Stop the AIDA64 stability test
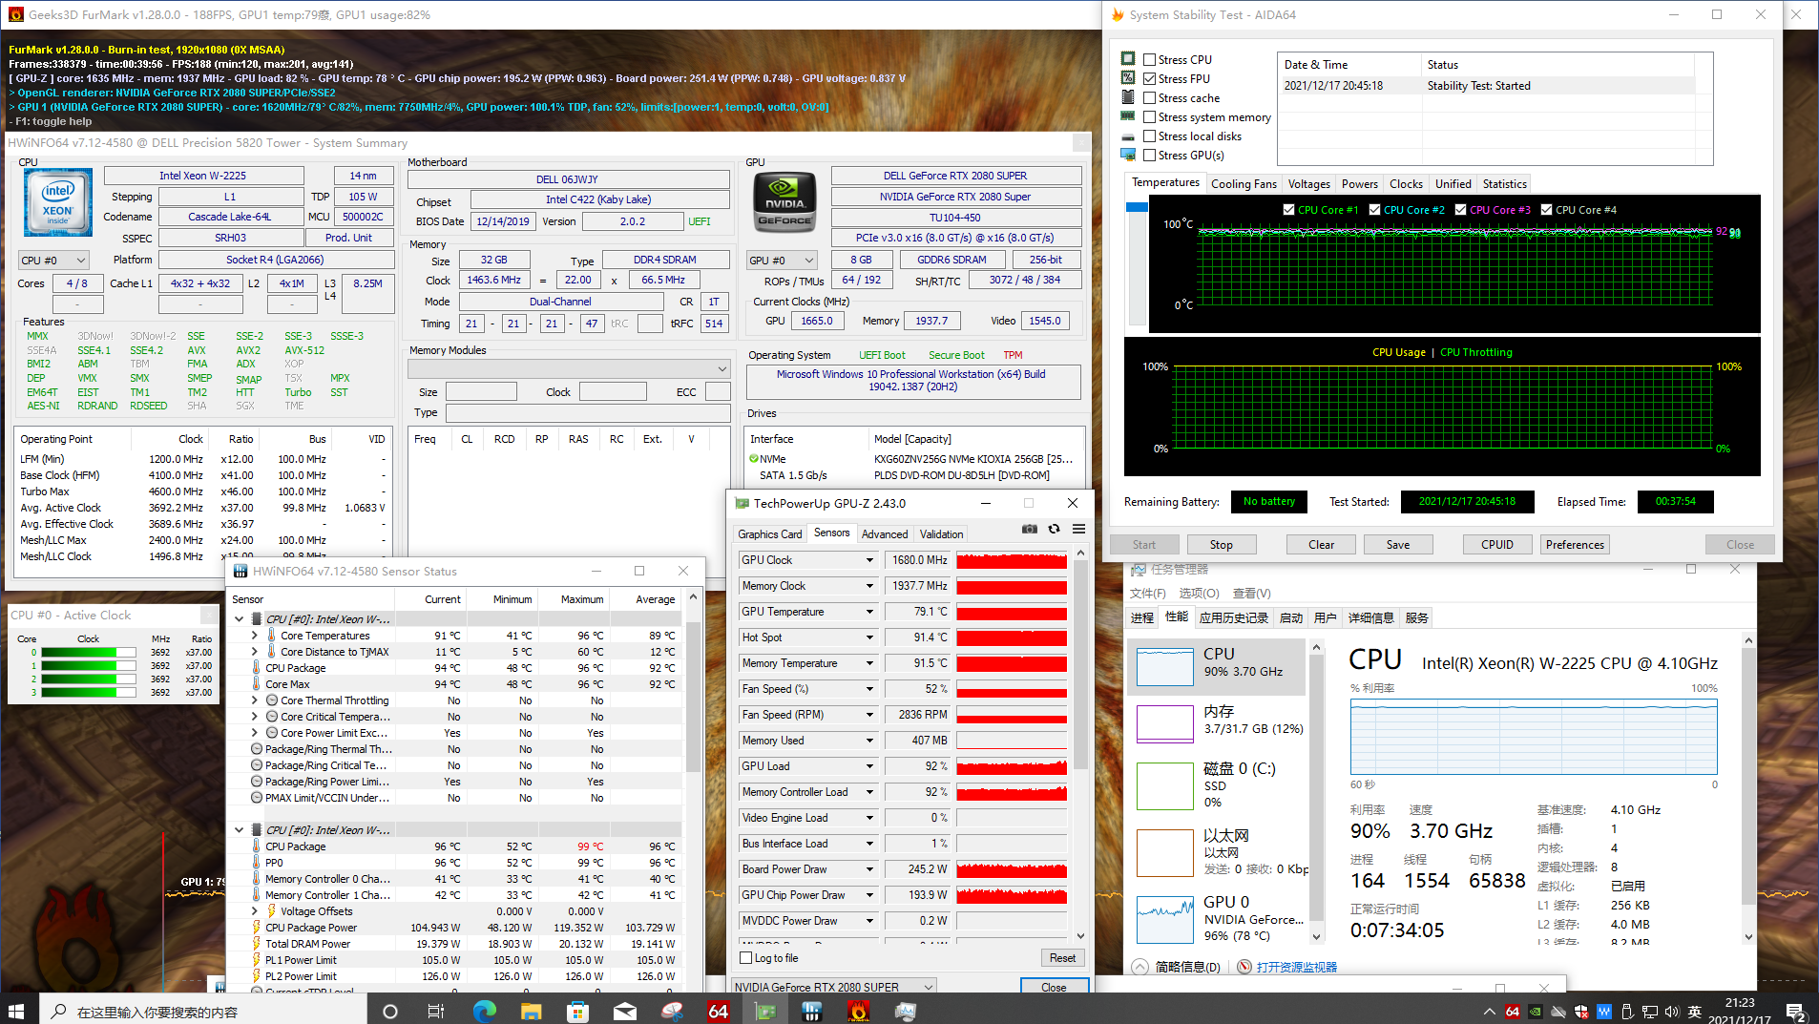Screen dimensions: 1819x1024 click(1222, 544)
